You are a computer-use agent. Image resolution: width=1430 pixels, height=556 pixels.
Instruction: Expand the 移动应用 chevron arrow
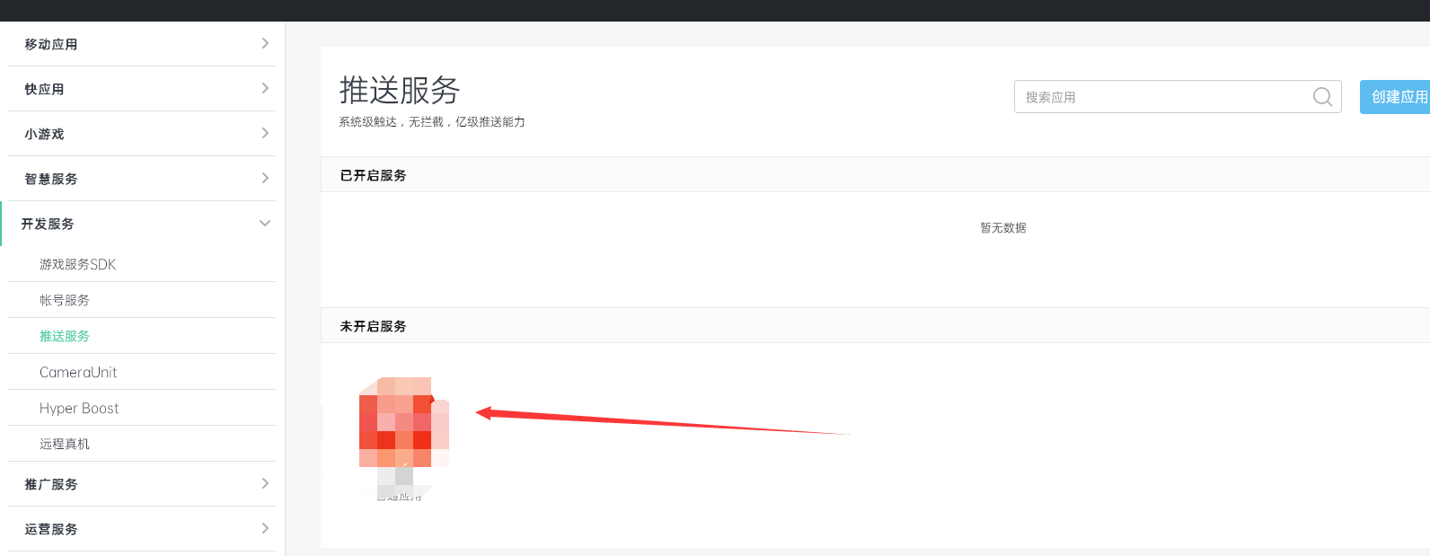pyautogui.click(x=265, y=43)
